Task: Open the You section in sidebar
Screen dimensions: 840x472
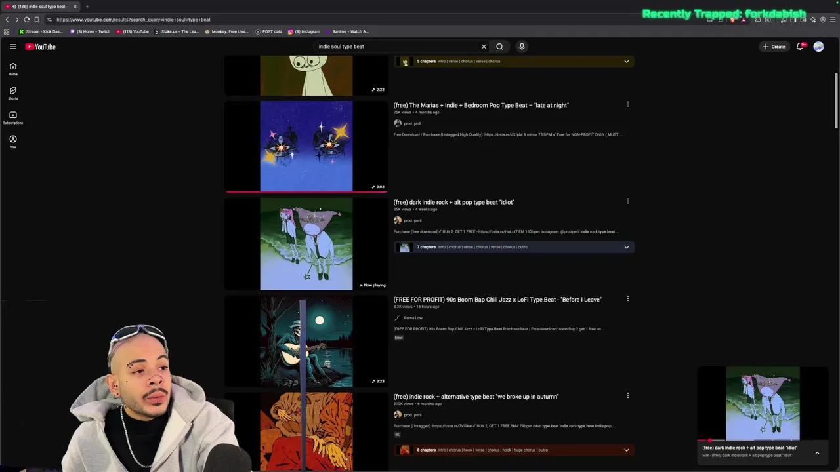Action: [12, 142]
